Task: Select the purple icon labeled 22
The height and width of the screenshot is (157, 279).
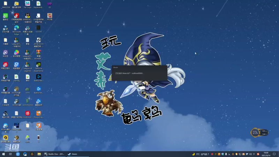Action: (x=50, y=5)
